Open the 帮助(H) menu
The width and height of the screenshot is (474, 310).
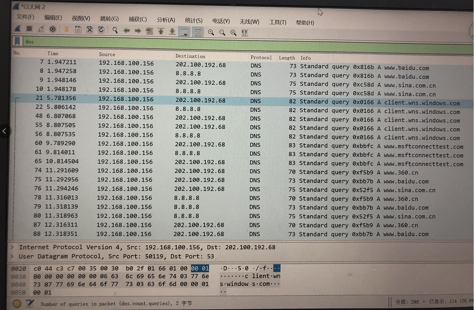coord(305,23)
